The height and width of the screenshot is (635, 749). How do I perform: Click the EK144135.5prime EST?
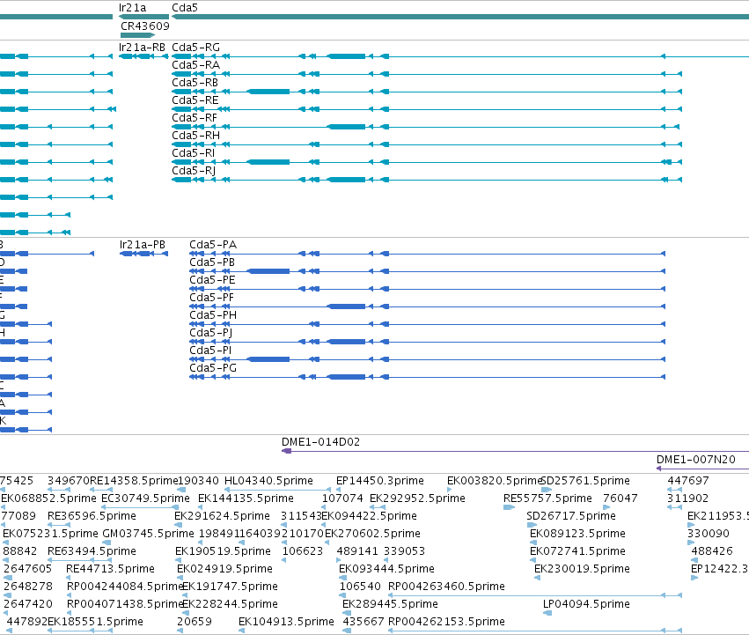click(x=201, y=507)
